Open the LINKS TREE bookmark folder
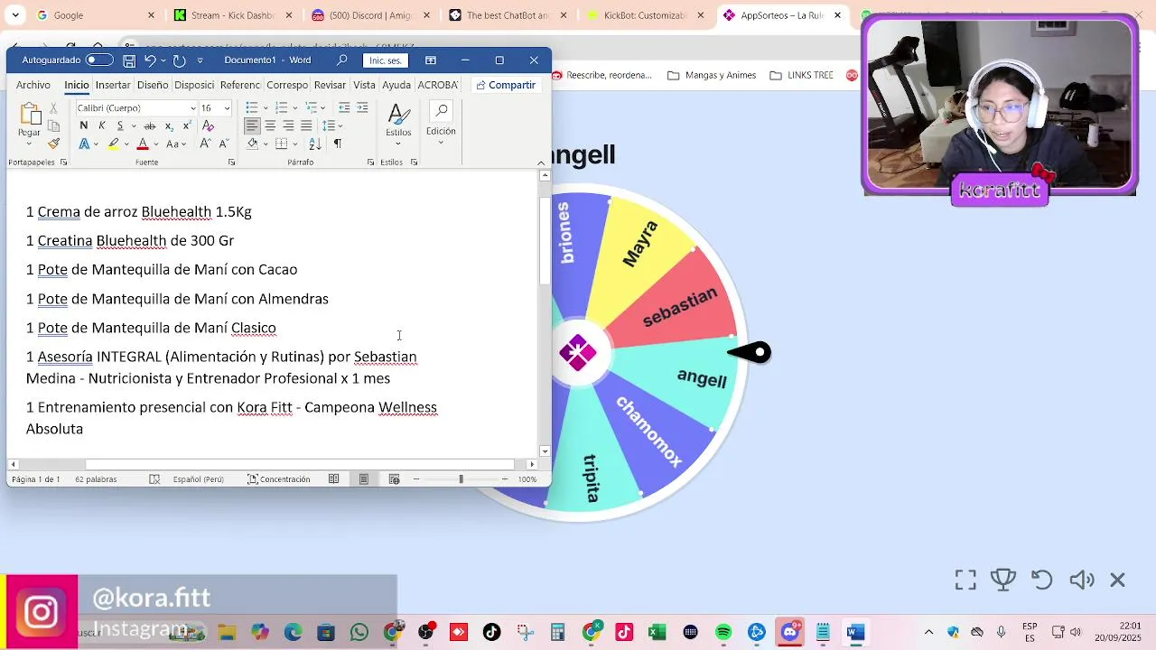Viewport: 1156px width, 650px height. tap(802, 75)
